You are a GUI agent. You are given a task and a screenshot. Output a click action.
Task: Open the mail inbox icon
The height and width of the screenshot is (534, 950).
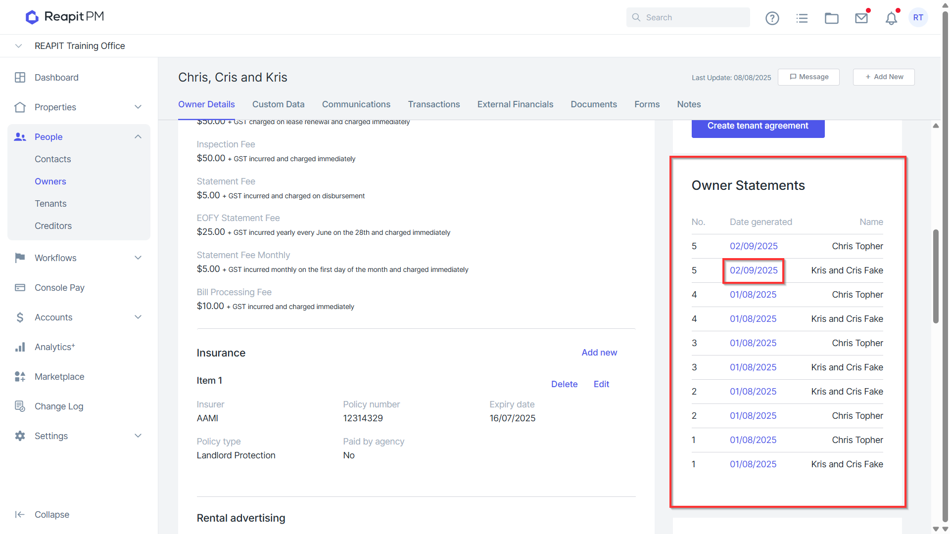click(x=861, y=18)
